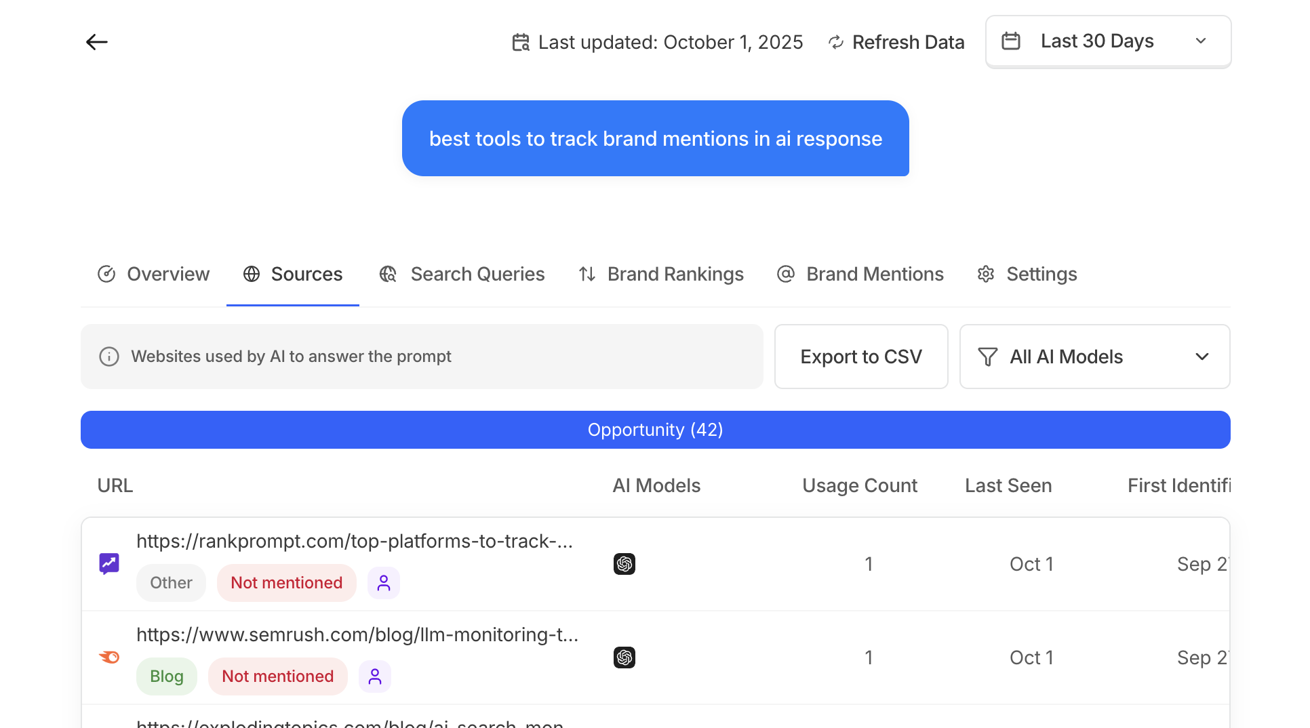Go to the Brand Rankings tab
Screen dimensions: 1310x728
[x=661, y=274]
